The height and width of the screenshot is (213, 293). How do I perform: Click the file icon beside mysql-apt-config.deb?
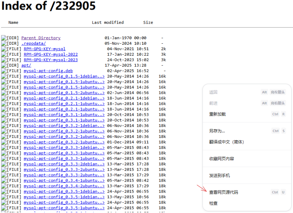point(4,71)
